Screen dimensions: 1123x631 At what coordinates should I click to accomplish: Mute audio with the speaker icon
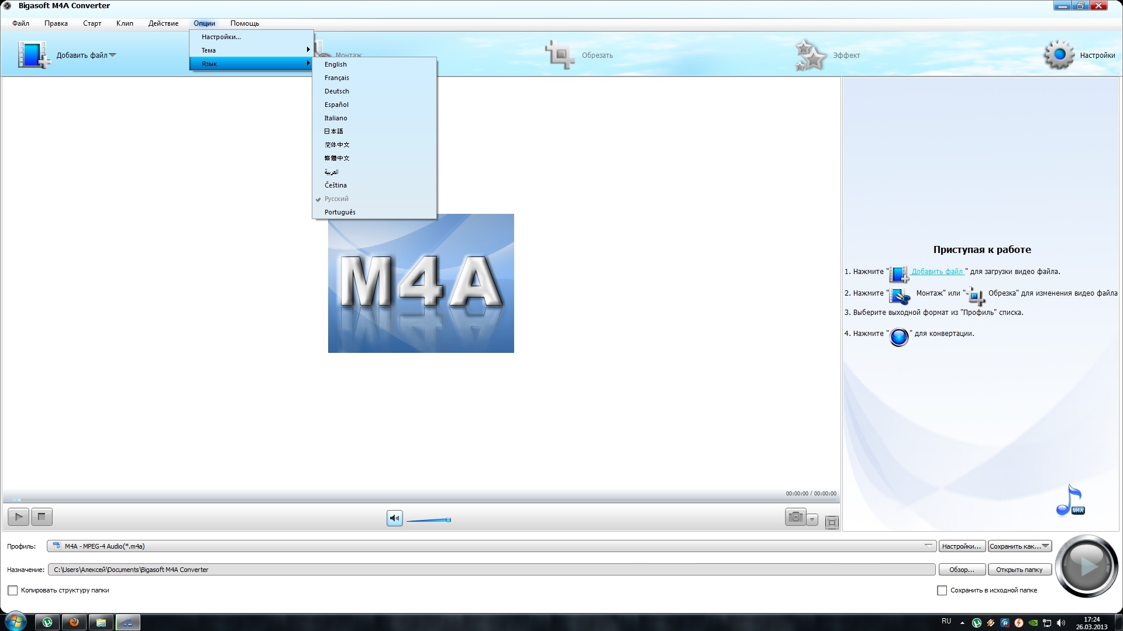395,518
